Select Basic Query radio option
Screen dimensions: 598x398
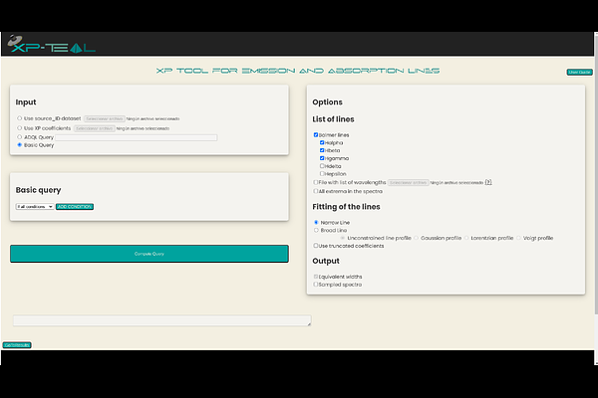tap(20, 144)
